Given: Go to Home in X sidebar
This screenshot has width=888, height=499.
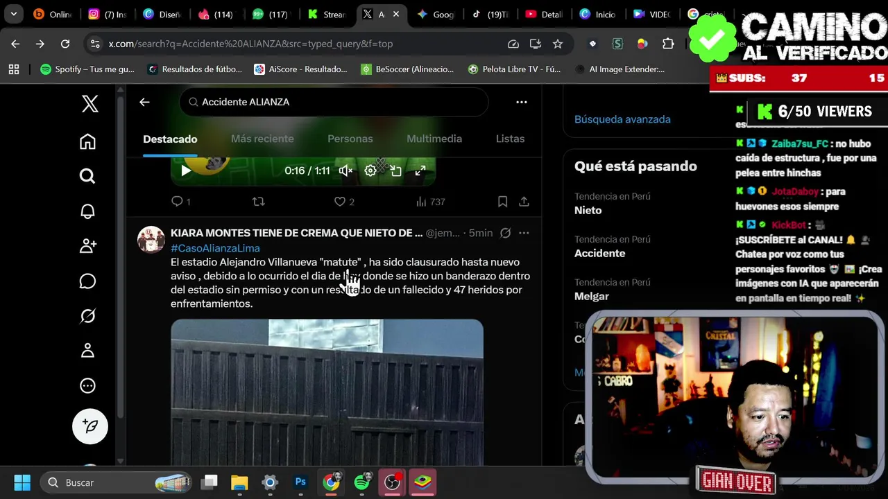Looking at the screenshot, I should (87, 141).
